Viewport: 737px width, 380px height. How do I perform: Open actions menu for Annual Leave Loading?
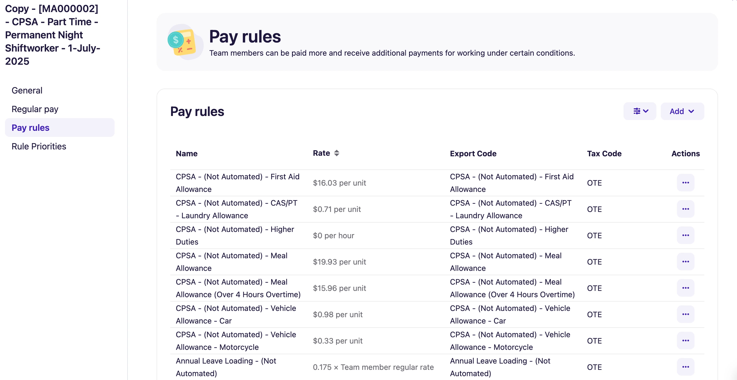[x=685, y=367]
